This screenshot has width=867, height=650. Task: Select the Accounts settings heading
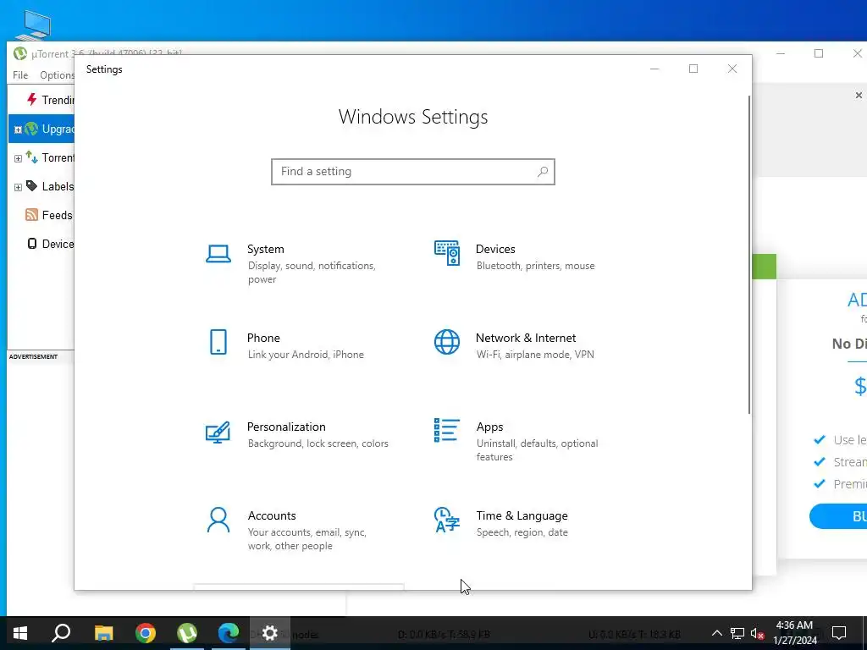[x=272, y=515]
